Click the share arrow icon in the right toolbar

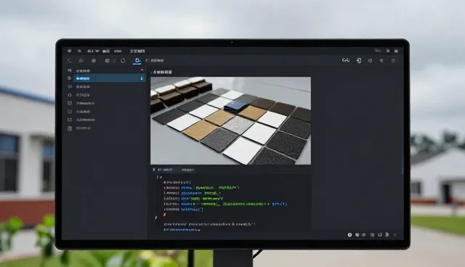point(381,61)
